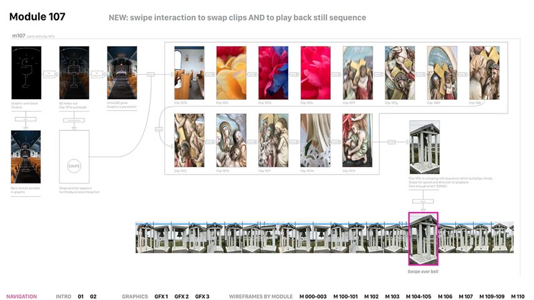This screenshot has width=534, height=300.
Task: Navigate to M 000-003 wireframes
Action: click(313, 296)
